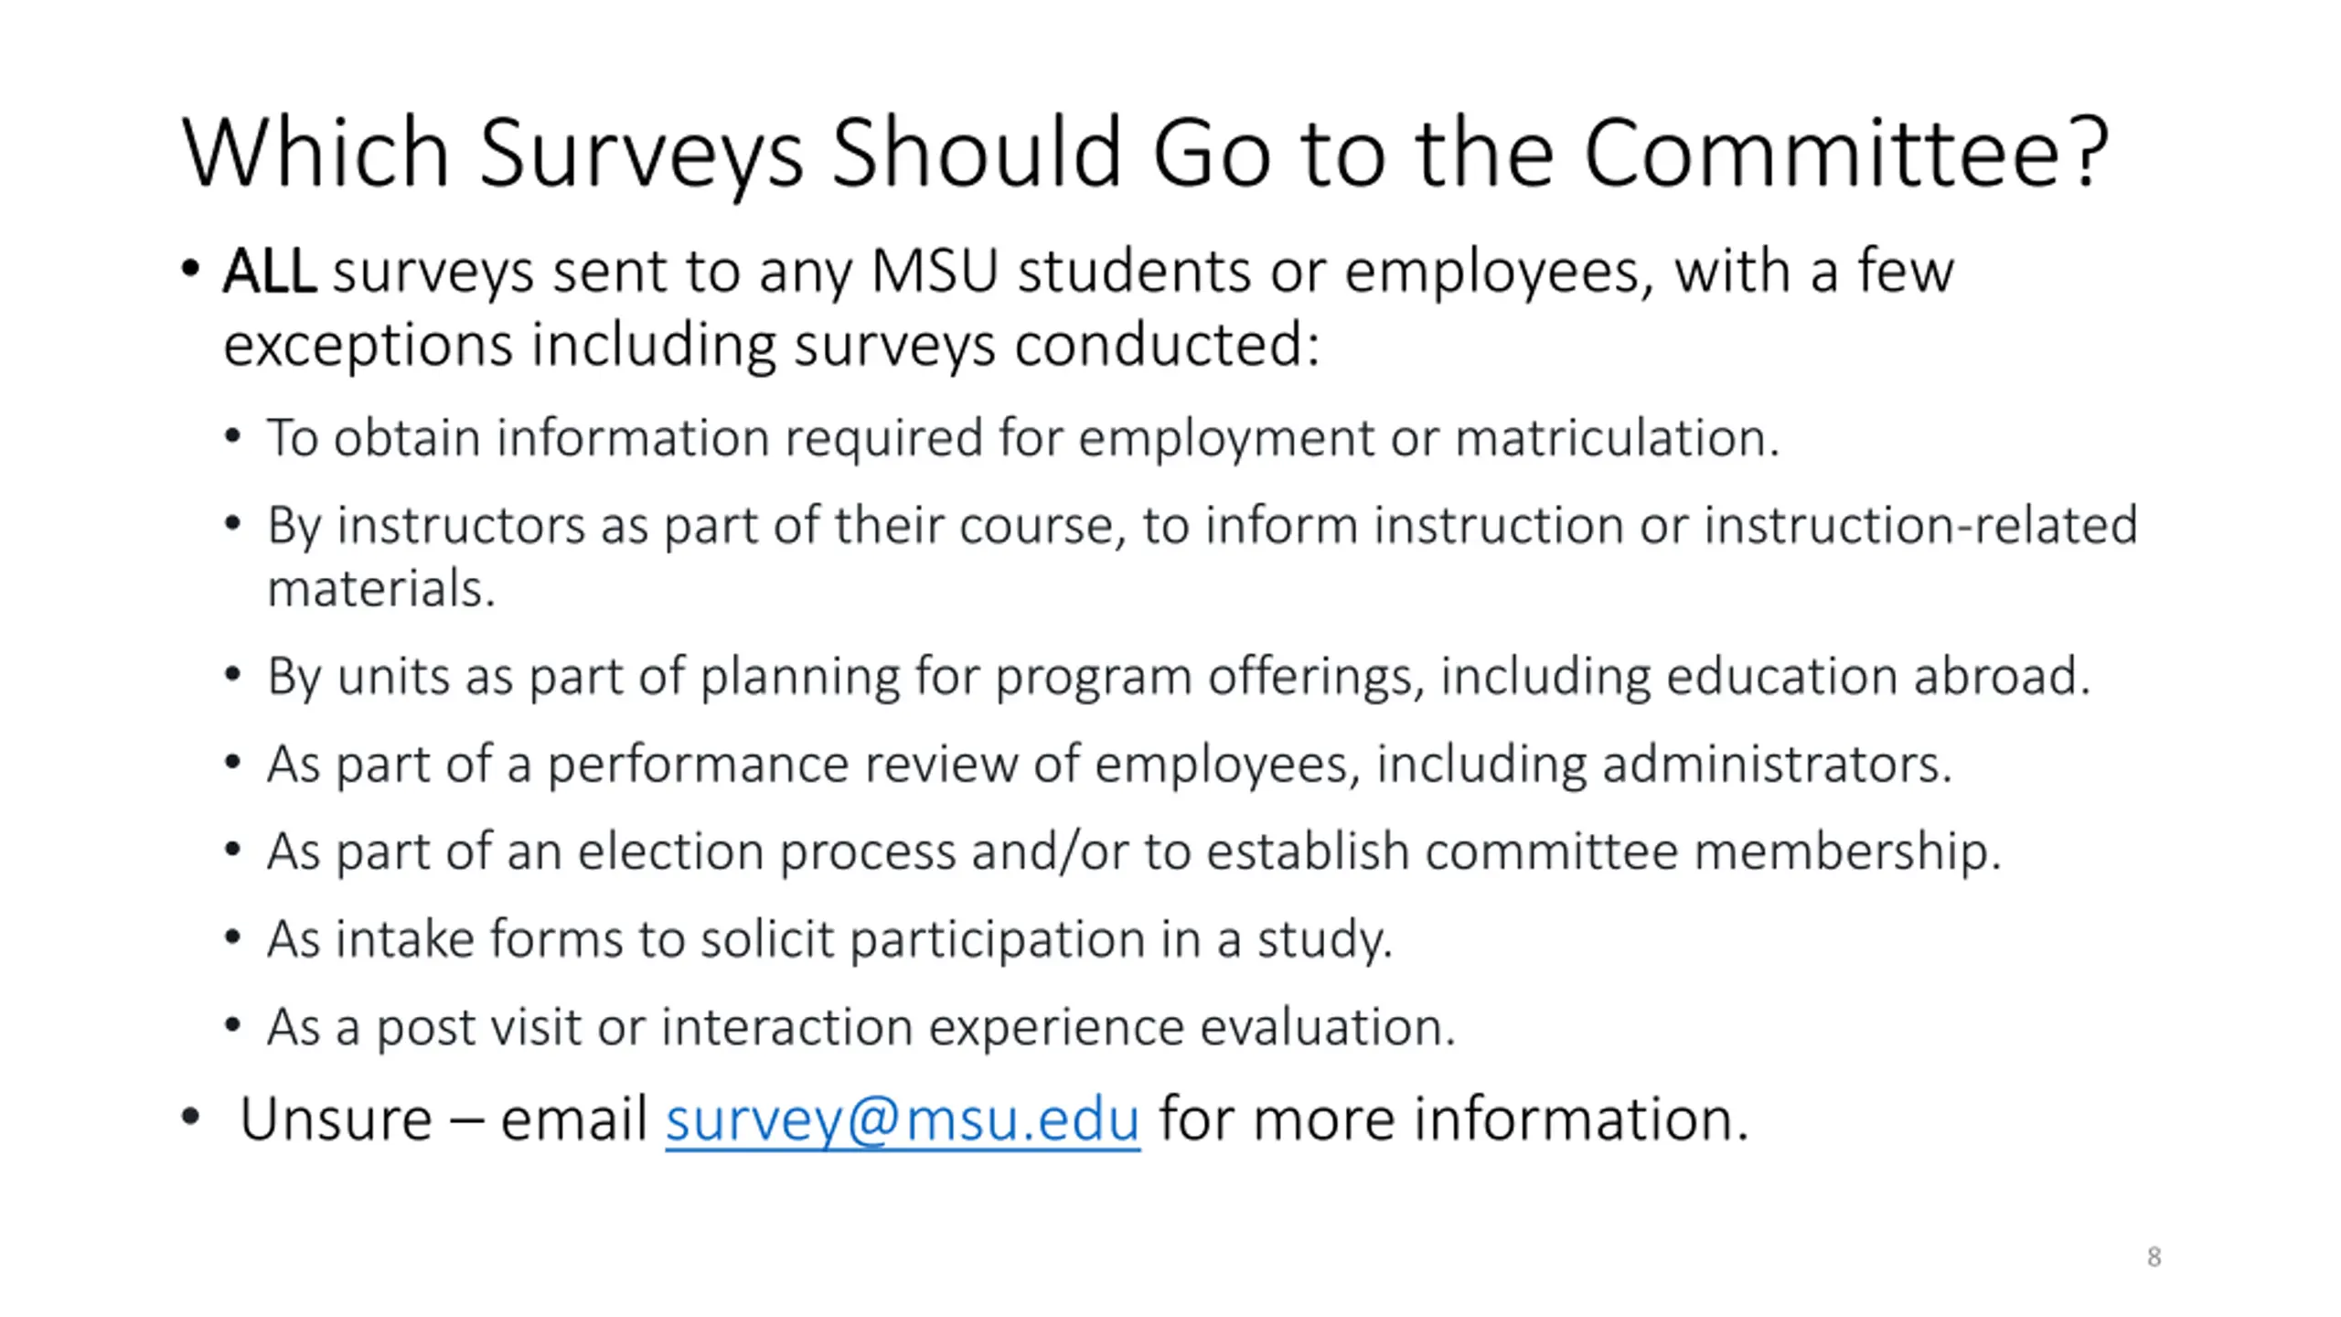Click the word 'Unsure' in the last bullet

pyautogui.click(x=336, y=1119)
